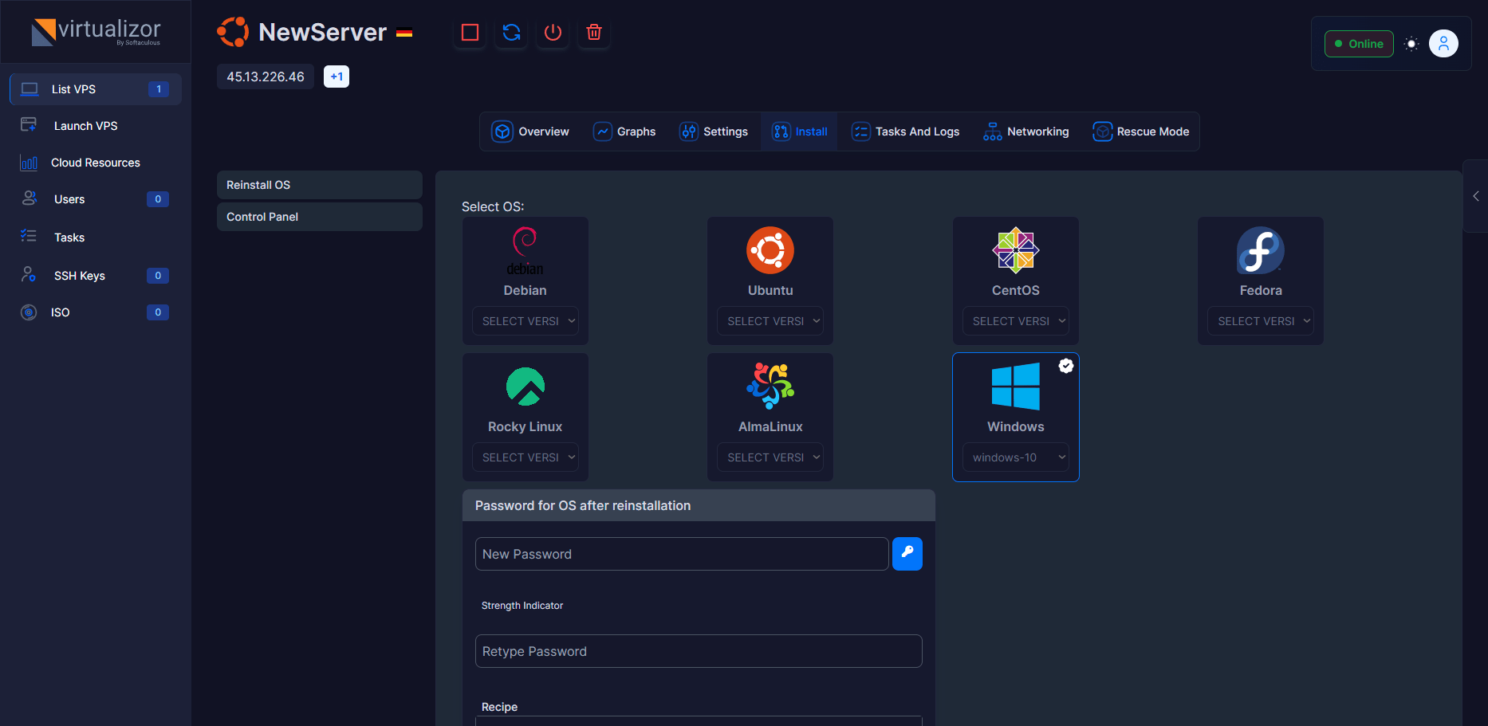1488x726 pixels.
Task: Switch to the Graphs tab
Action: [624, 131]
